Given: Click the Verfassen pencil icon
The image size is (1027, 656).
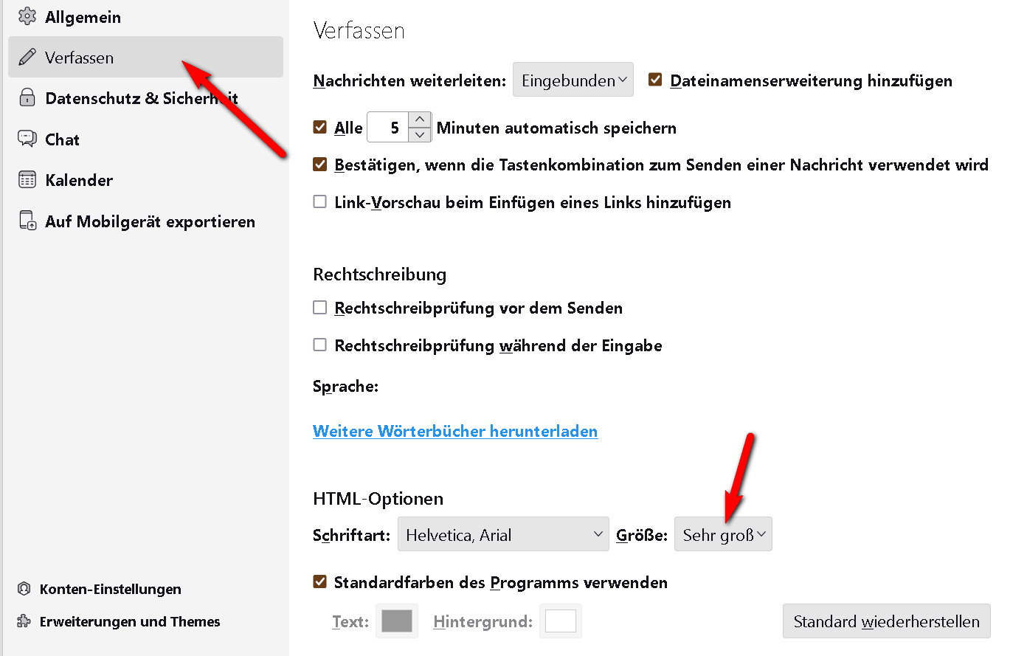Looking at the screenshot, I should point(27,57).
